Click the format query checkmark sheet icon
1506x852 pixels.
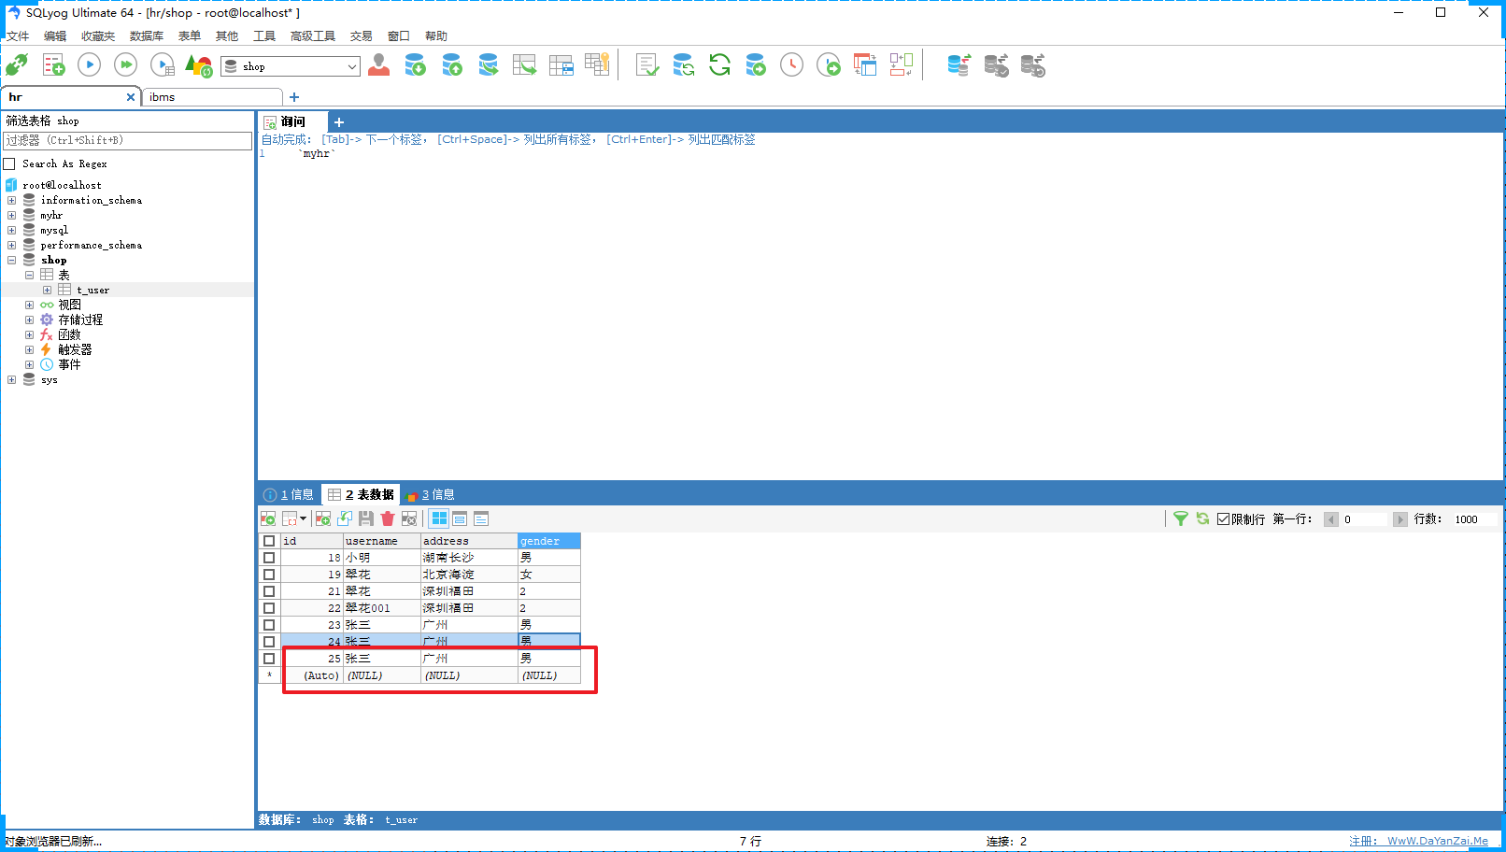(x=646, y=65)
